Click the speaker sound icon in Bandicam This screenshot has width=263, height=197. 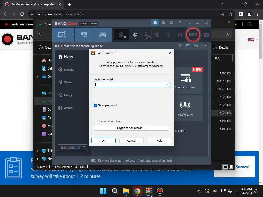pos(135,35)
